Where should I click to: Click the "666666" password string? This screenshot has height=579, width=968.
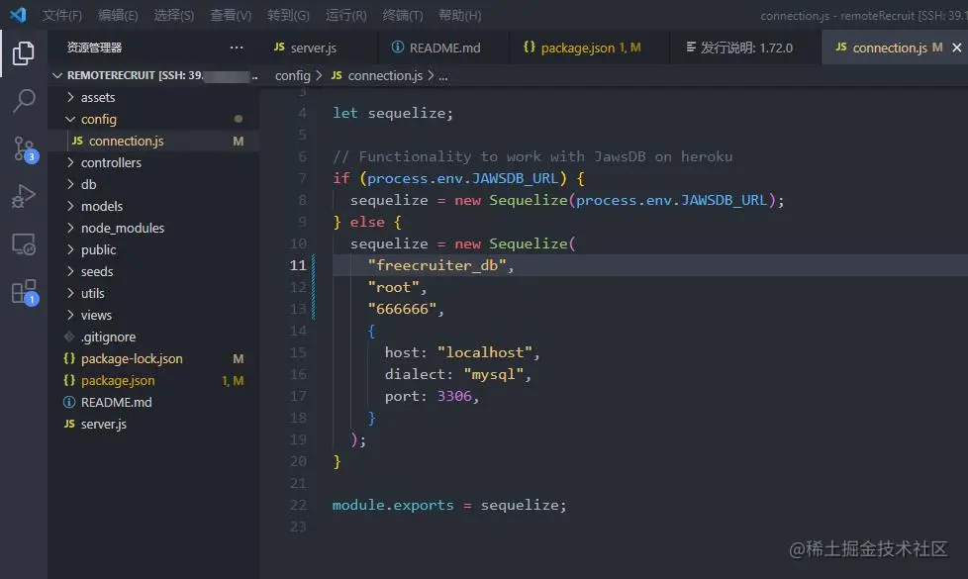403,309
